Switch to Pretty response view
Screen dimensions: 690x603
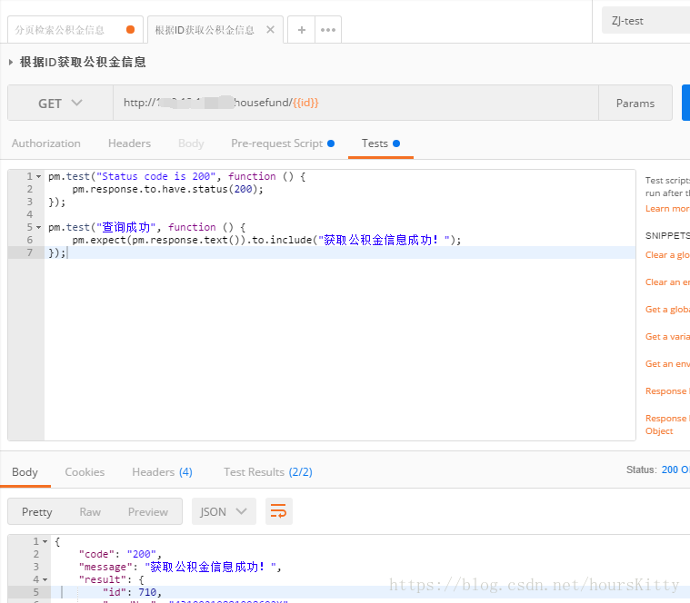[37, 511]
